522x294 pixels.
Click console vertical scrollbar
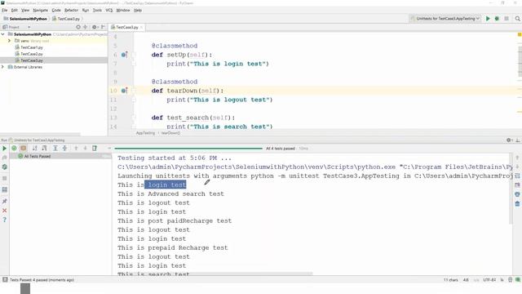tap(511, 189)
